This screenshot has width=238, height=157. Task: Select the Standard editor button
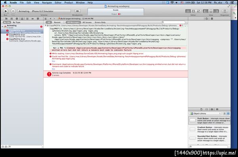188,11
